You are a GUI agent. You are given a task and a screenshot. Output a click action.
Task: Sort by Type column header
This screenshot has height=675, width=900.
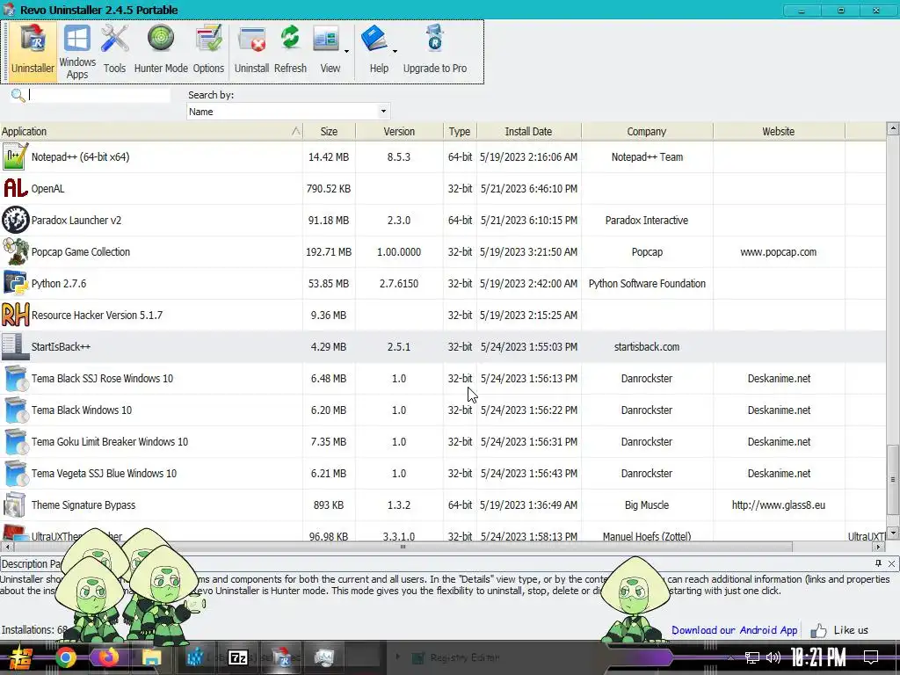tap(459, 132)
